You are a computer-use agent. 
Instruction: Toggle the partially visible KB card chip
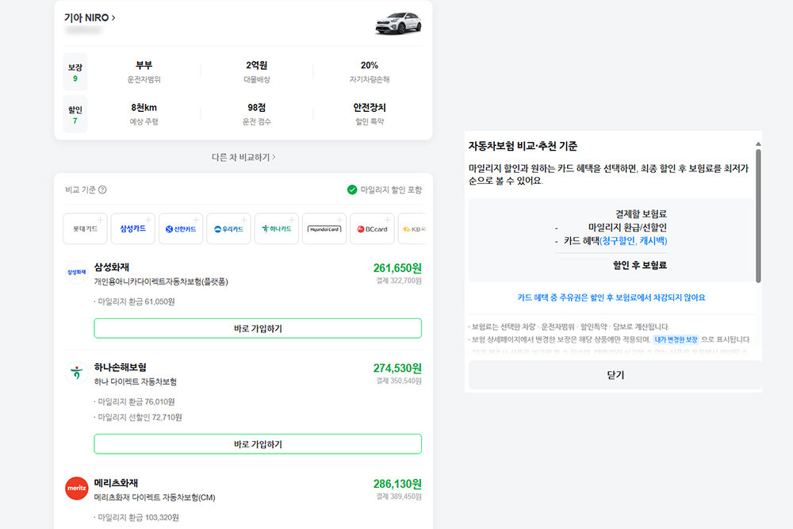(411, 228)
